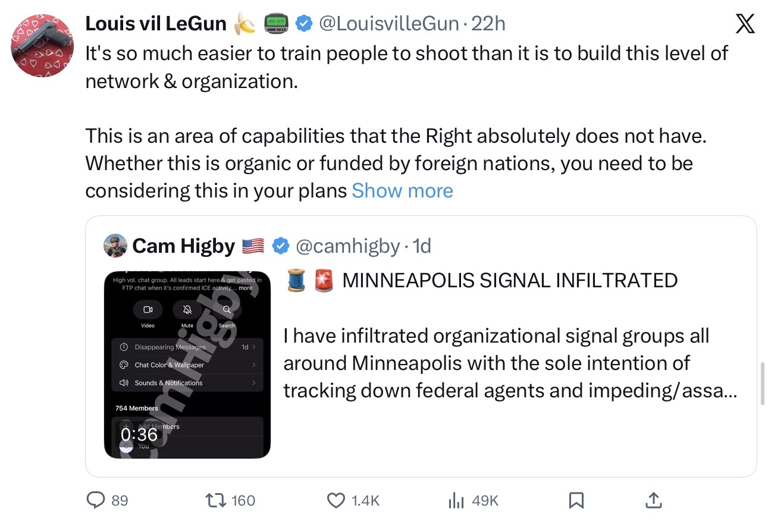Screen dimensions: 768x527
Task: Open Louis vil LeGun's profile avatar
Action: pyautogui.click(x=42, y=47)
